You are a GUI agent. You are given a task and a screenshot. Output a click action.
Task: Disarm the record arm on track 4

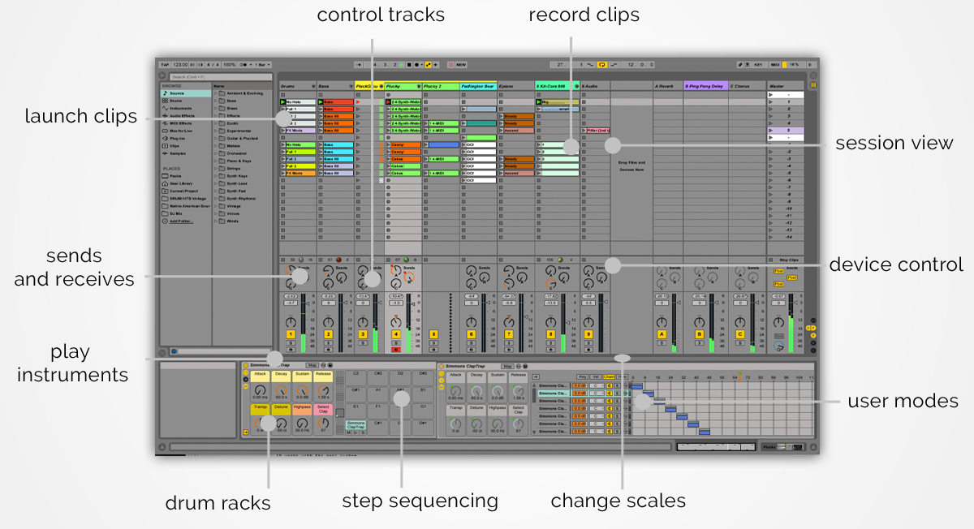(x=396, y=349)
